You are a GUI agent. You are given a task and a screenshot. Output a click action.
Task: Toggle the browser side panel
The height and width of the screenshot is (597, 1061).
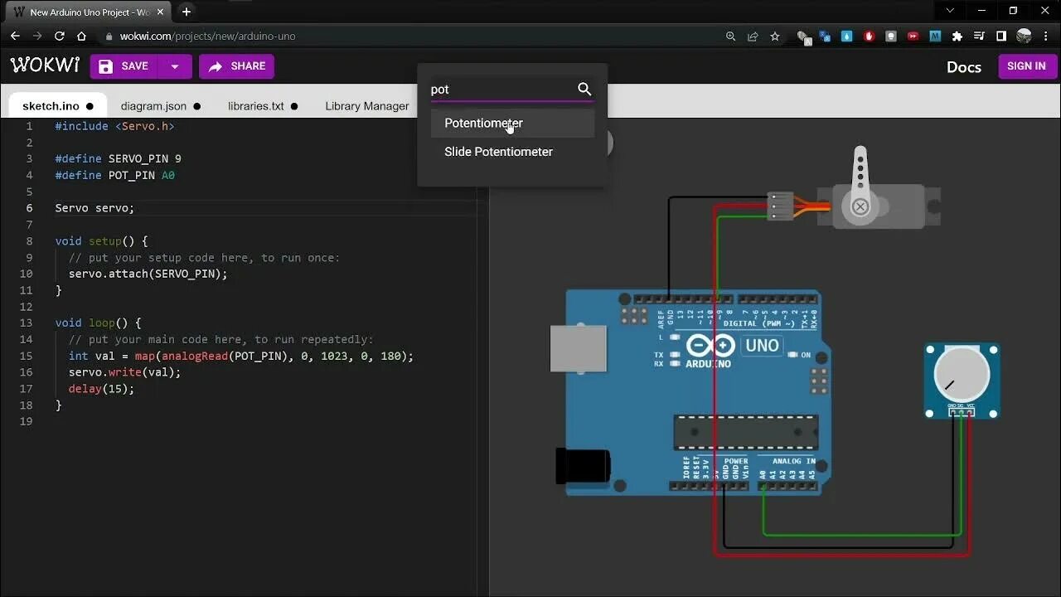(1001, 36)
